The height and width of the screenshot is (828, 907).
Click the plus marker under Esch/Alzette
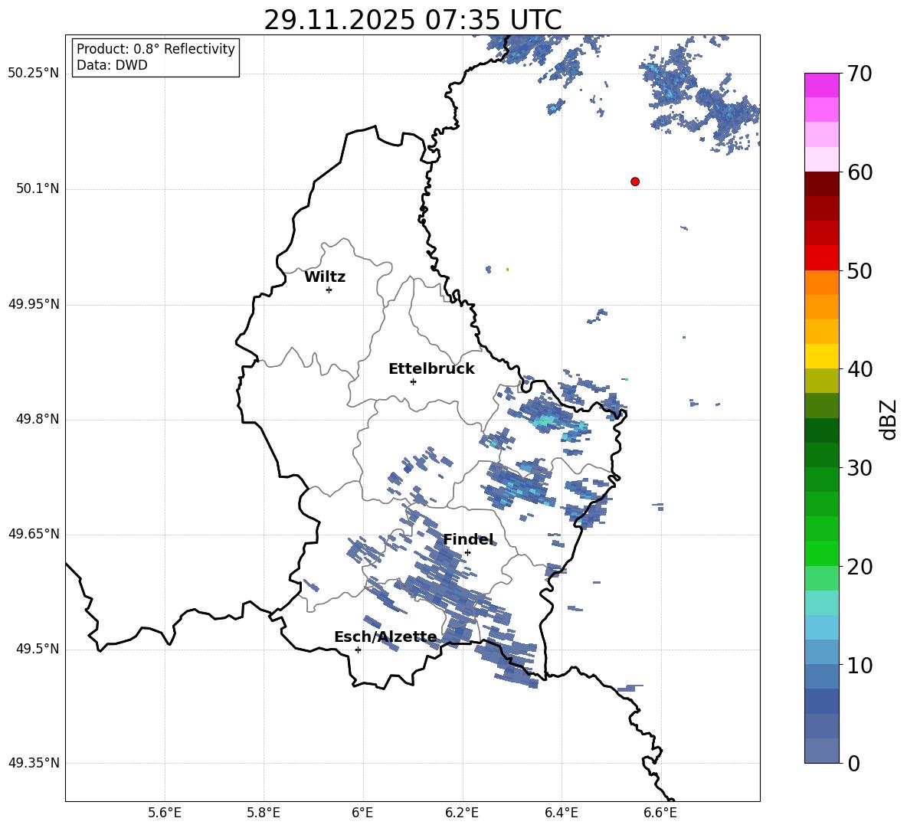(x=358, y=650)
